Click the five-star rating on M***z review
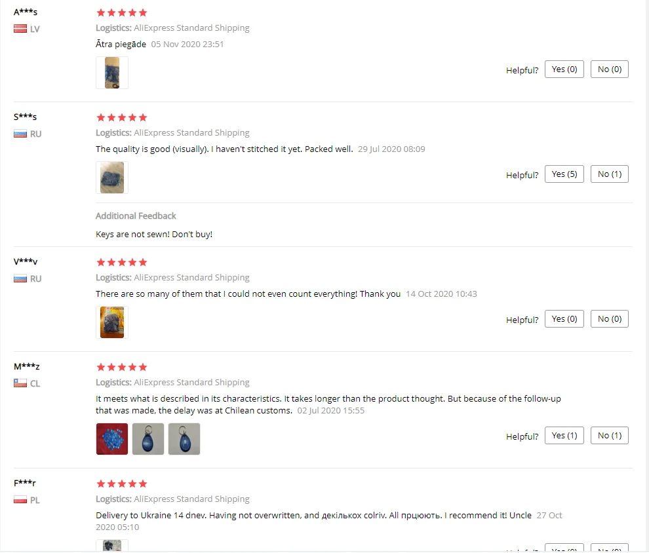The height and width of the screenshot is (553, 649). [x=122, y=367]
